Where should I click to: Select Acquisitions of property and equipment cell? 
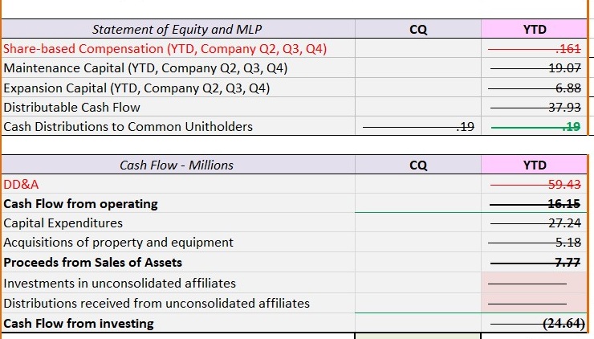click(119, 242)
